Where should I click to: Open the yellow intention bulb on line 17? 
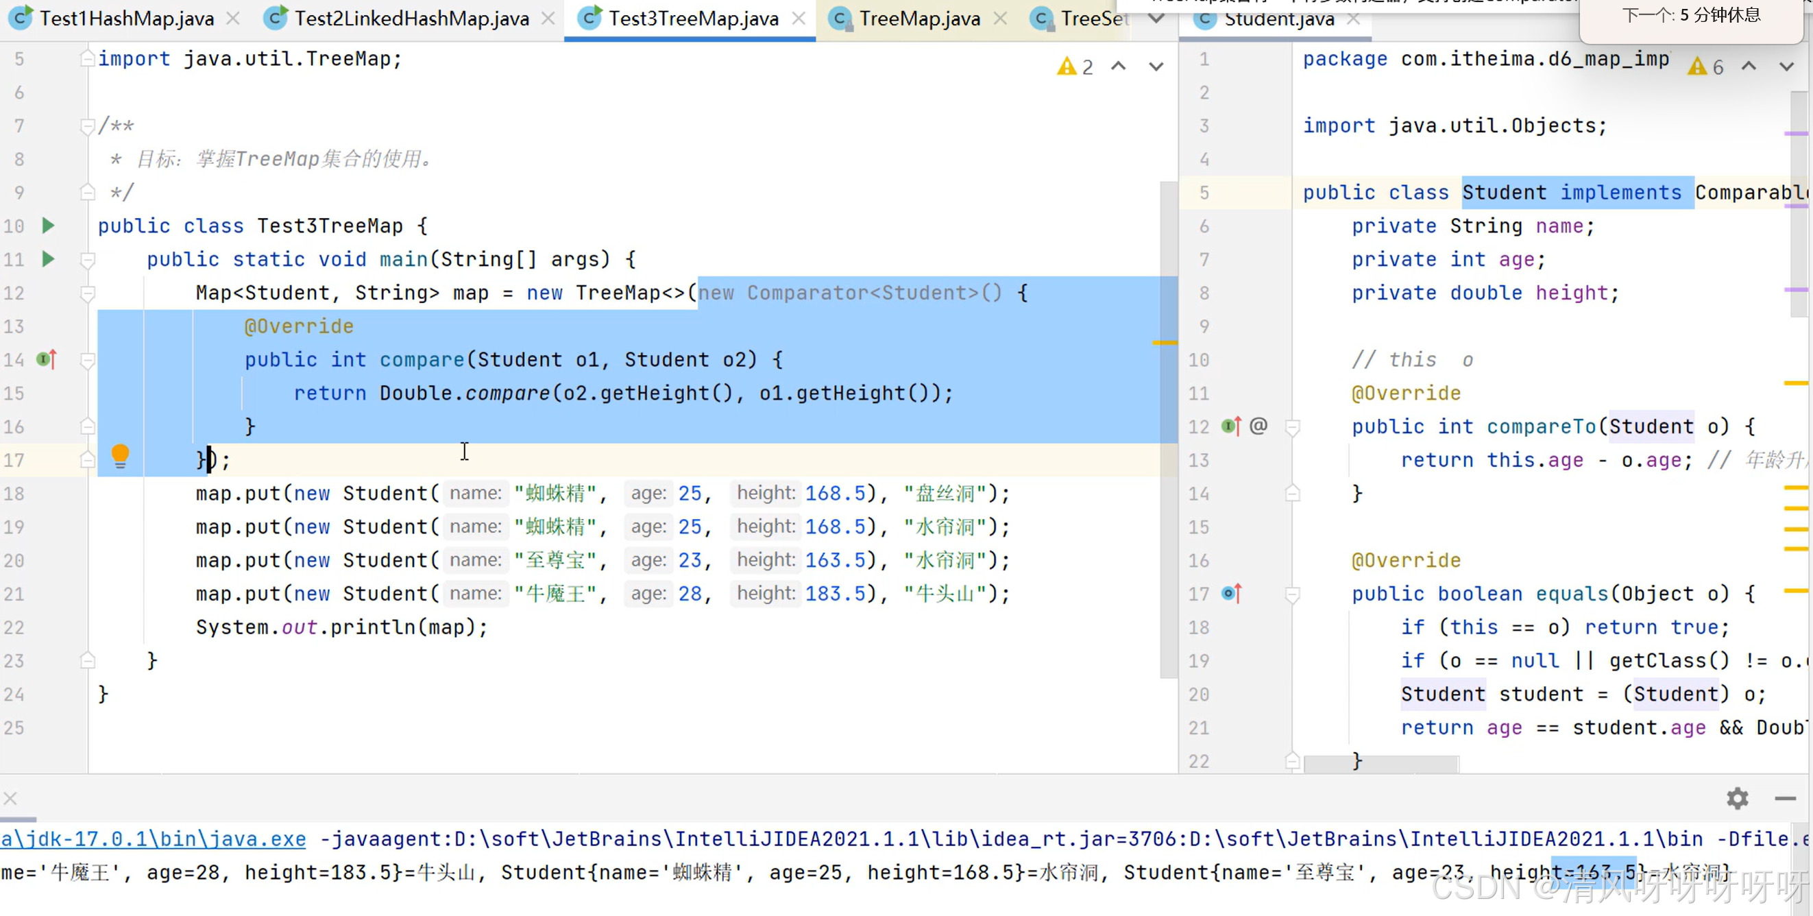pos(121,457)
